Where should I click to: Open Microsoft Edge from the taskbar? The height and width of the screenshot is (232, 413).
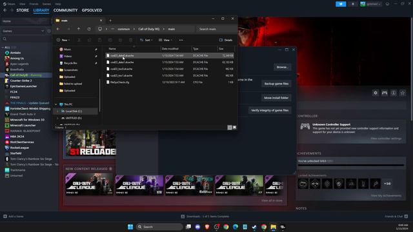click(x=236, y=227)
